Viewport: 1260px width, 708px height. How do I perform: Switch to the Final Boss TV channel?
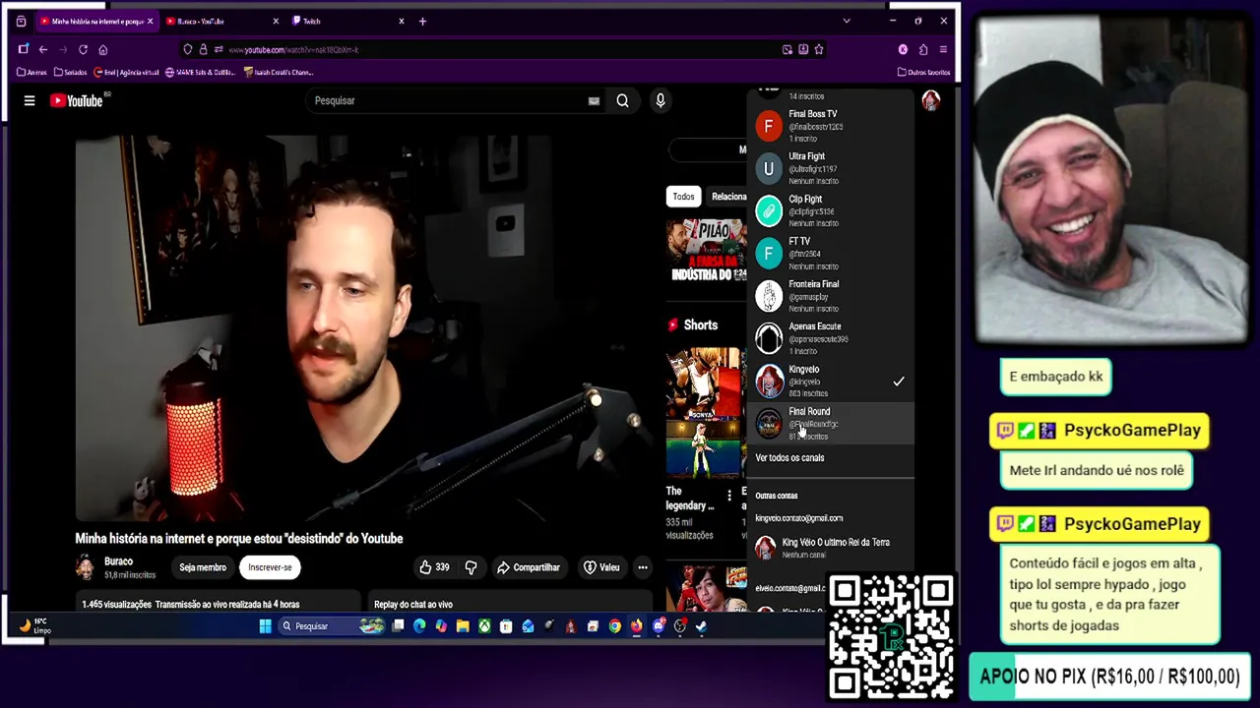830,126
